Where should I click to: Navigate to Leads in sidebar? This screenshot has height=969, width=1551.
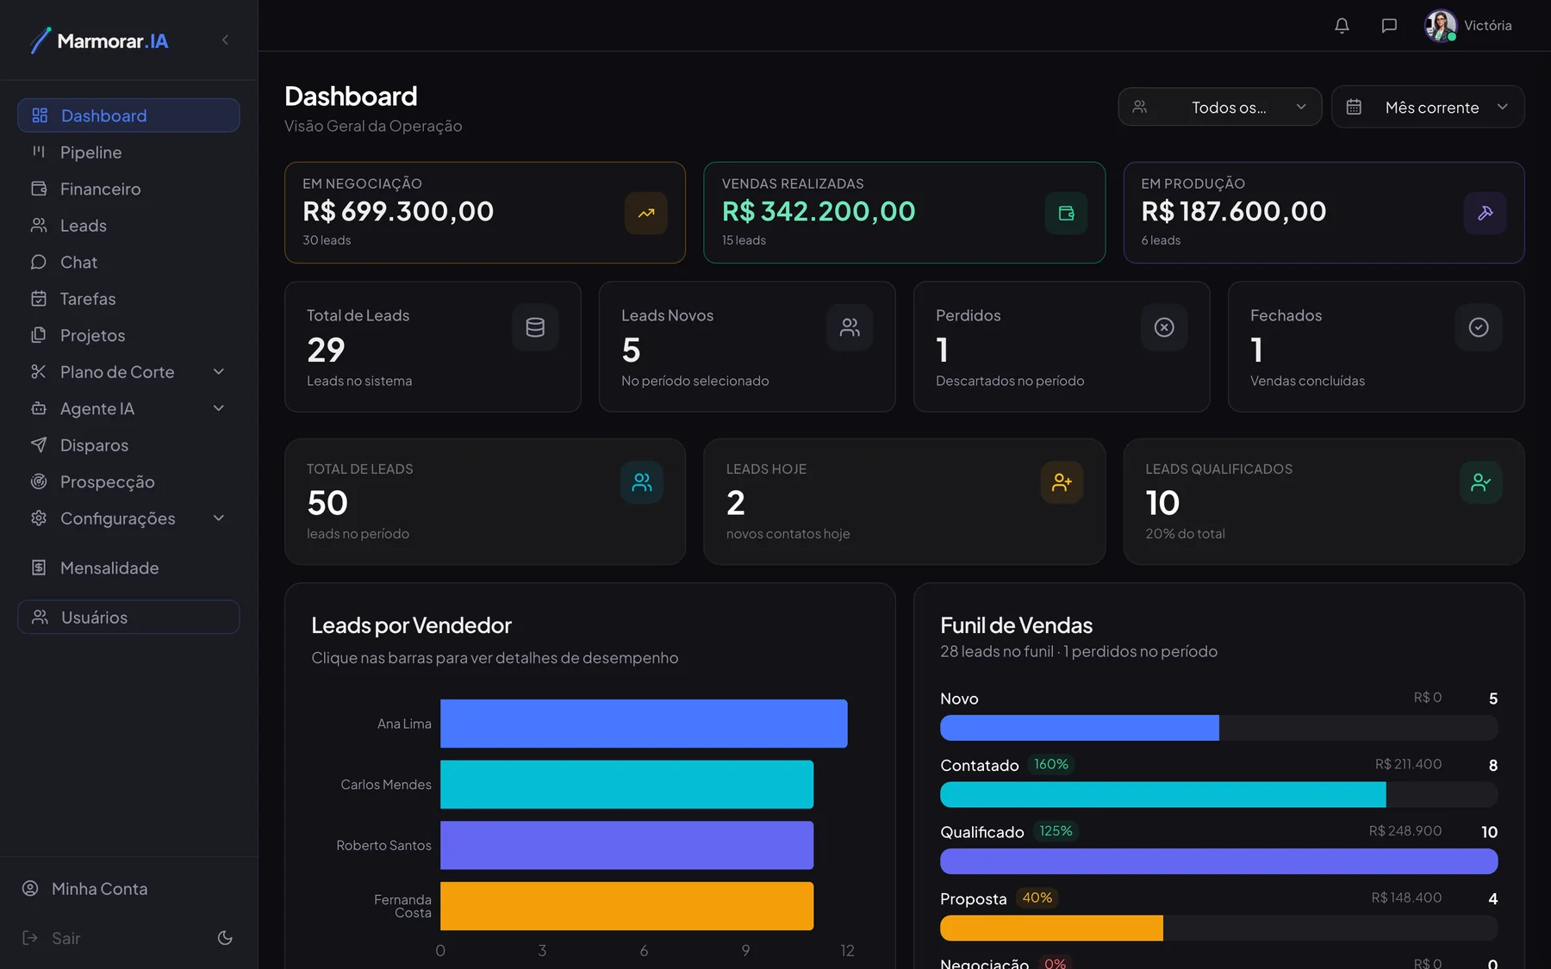tap(128, 226)
